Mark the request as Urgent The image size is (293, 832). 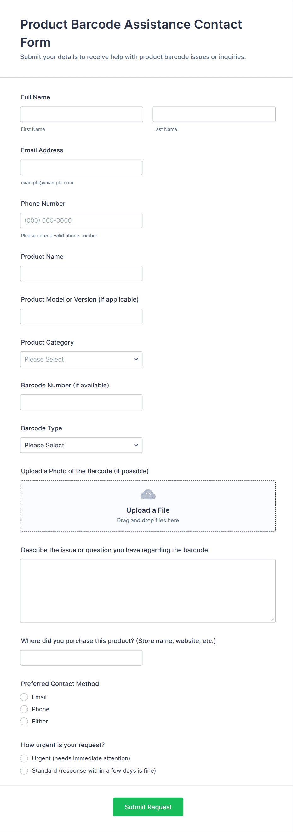click(24, 758)
